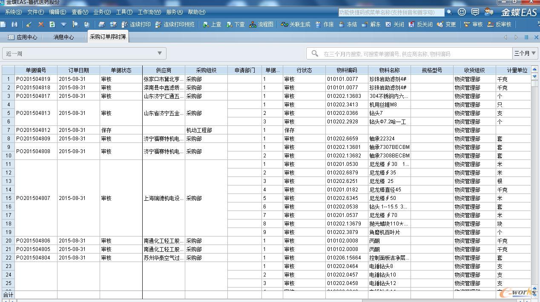Expand the 近一周 date range dropdown

coord(159,54)
